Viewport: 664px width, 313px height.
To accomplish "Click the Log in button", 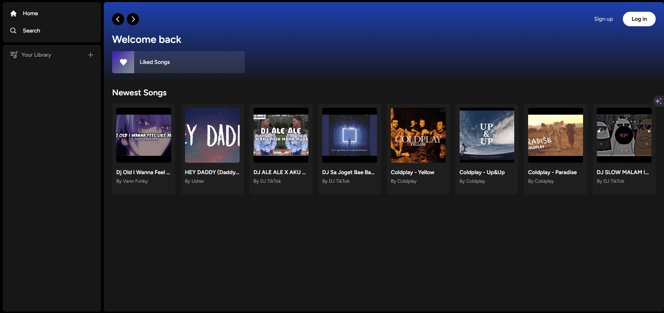I will click(x=639, y=19).
